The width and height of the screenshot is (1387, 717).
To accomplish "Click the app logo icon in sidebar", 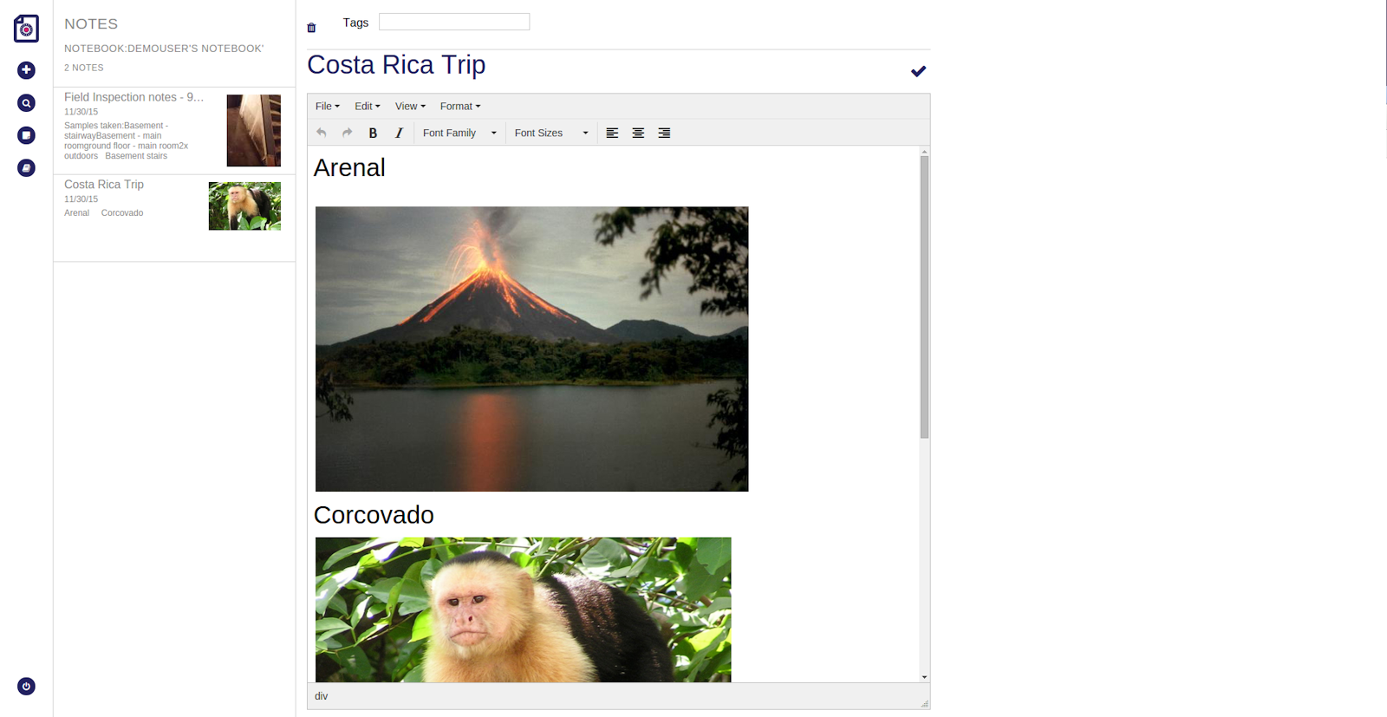I will (x=26, y=29).
